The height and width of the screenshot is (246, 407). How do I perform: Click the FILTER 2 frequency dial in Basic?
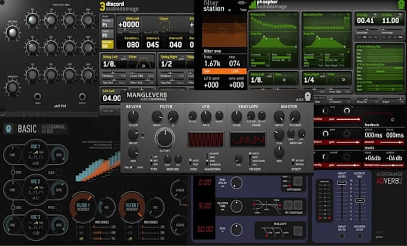[x=132, y=207]
